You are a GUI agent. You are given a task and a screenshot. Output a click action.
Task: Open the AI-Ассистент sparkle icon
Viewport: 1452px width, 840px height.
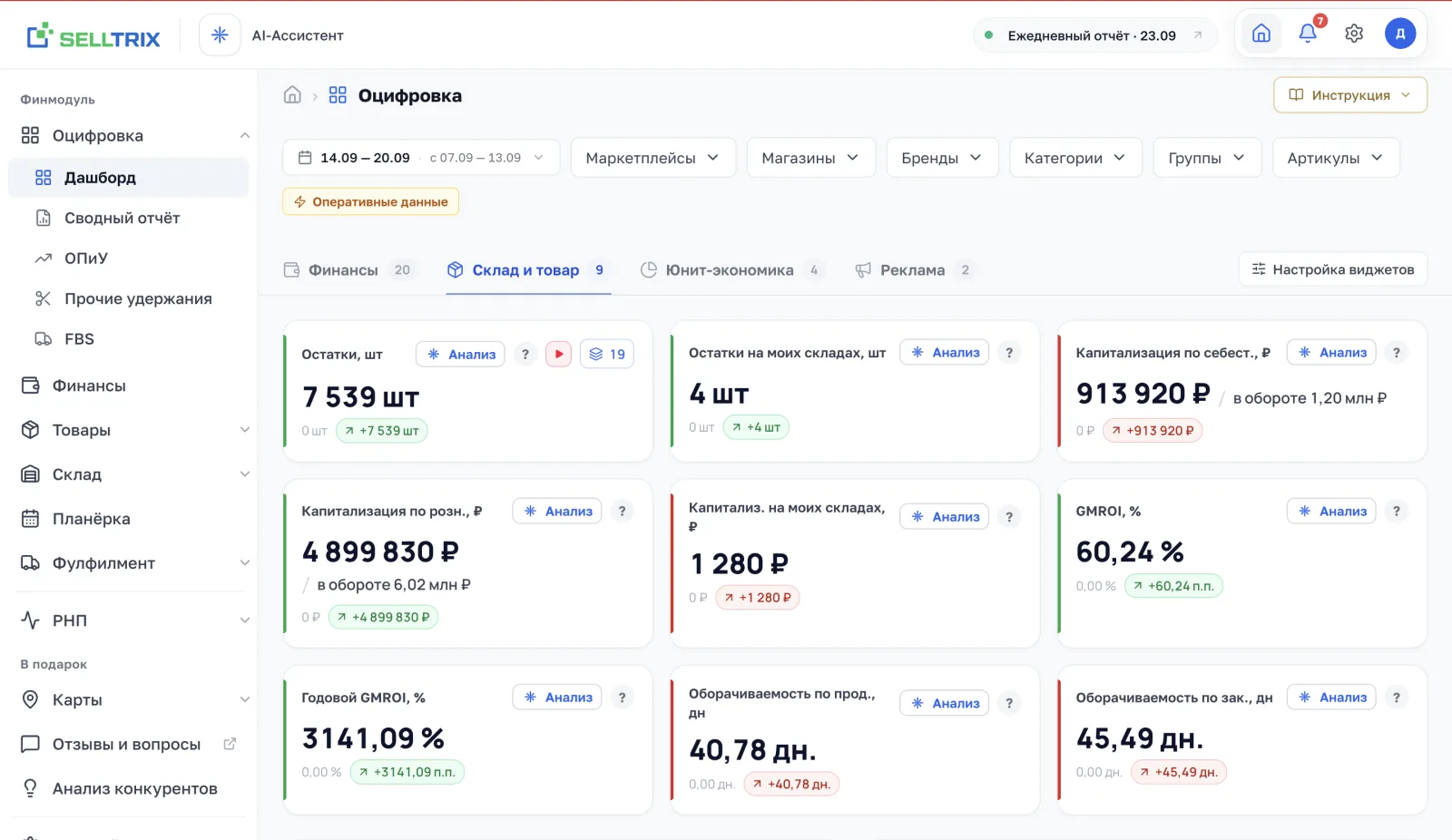pyautogui.click(x=220, y=35)
